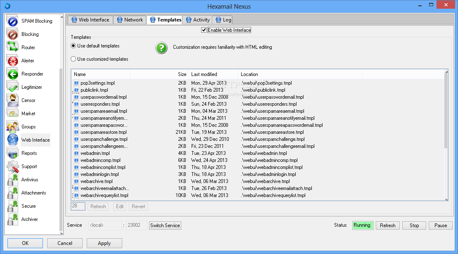The width and height of the screenshot is (458, 254).
Task: Stop the running service
Action: [414, 226]
